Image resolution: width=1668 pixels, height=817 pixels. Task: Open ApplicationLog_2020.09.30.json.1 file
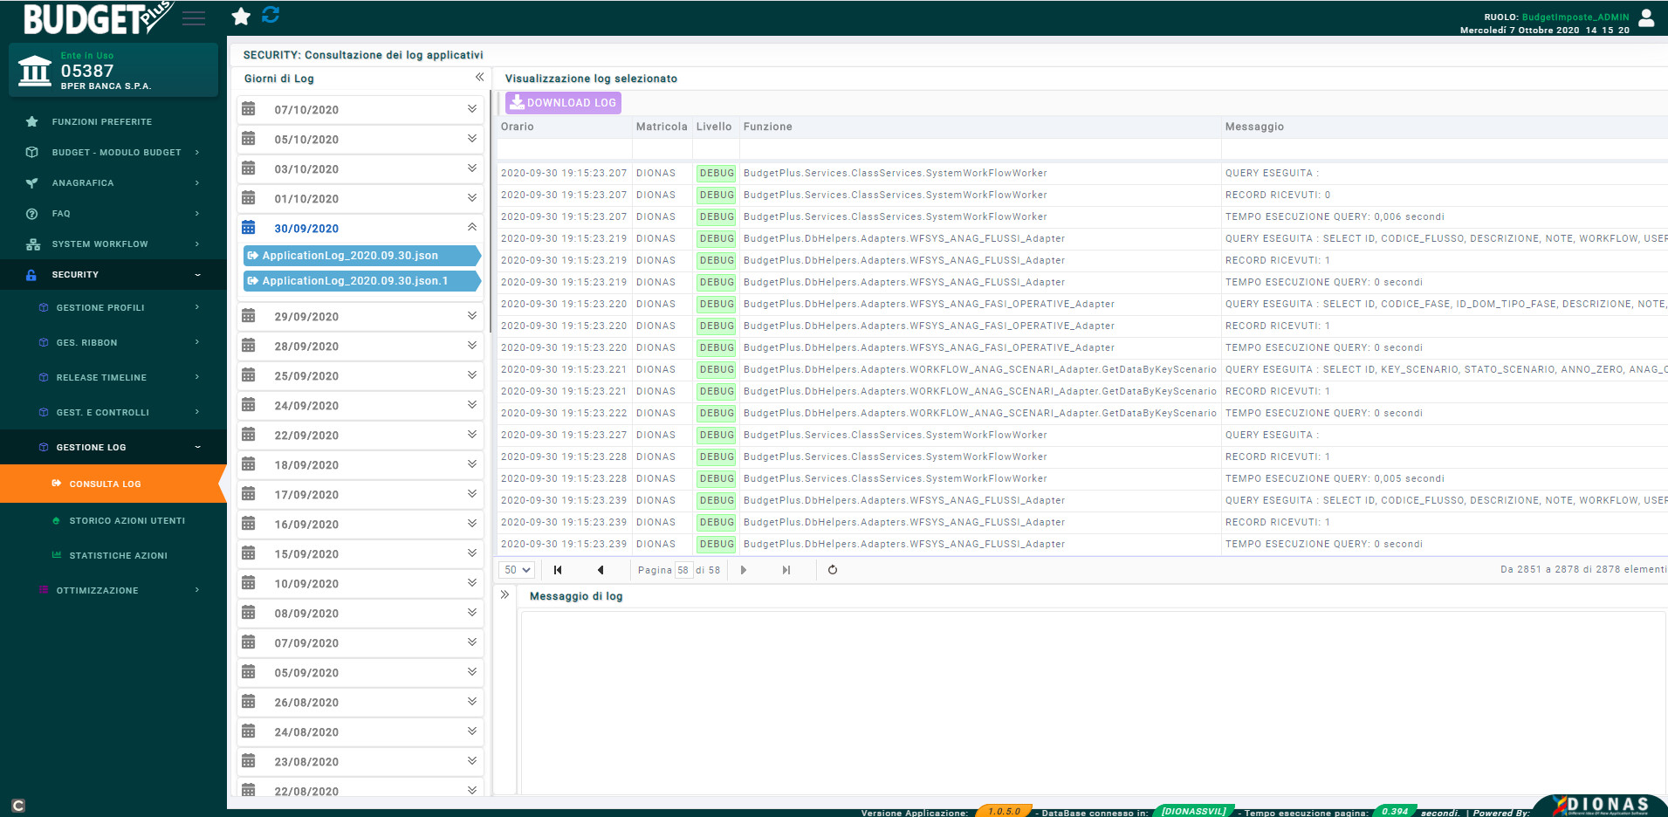click(361, 281)
